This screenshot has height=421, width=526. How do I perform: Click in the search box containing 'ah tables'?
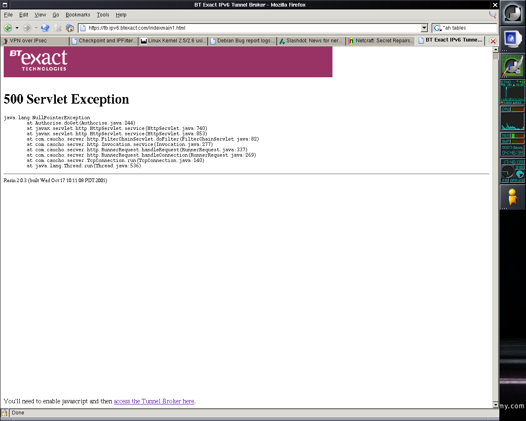[468, 28]
